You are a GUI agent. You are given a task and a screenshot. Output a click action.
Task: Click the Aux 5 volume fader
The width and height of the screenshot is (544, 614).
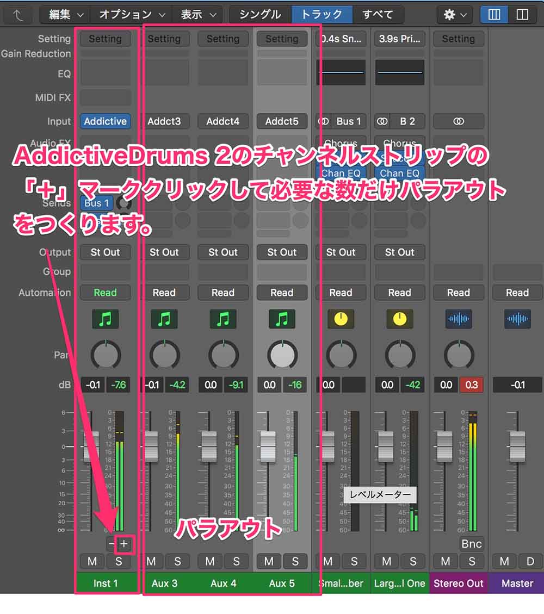(x=268, y=446)
